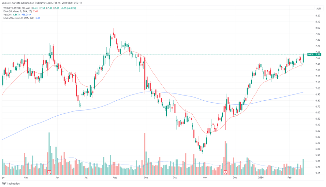Click the Sep label on time axis
The width and height of the screenshot is (326, 187).
146,178
